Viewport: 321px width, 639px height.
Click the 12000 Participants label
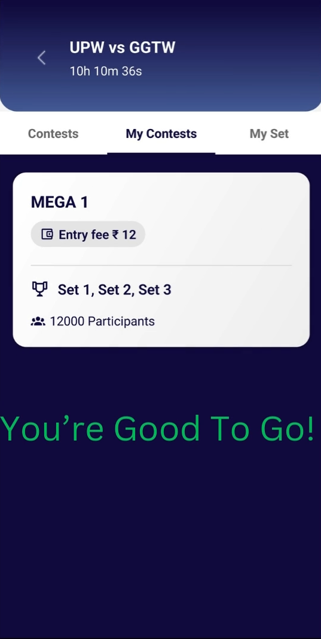pos(102,321)
